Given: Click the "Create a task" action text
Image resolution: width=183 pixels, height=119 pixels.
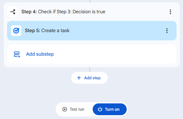Looking at the screenshot, I should click(x=55, y=31).
